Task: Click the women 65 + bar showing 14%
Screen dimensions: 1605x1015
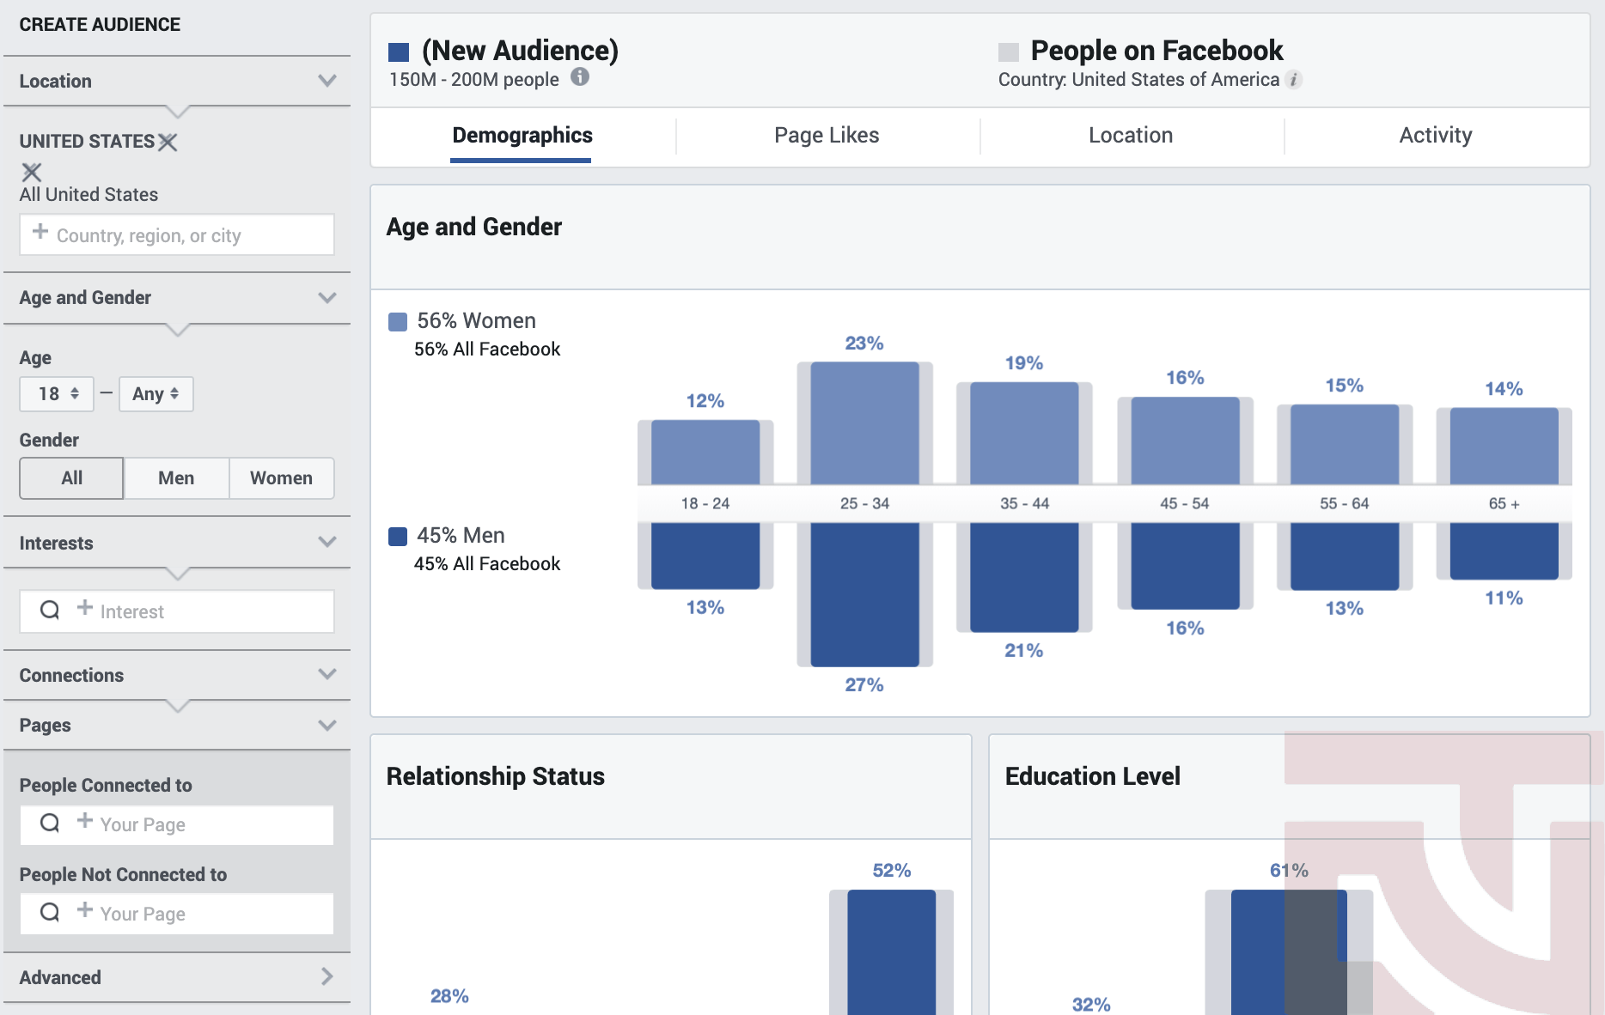Action: pos(1504,447)
